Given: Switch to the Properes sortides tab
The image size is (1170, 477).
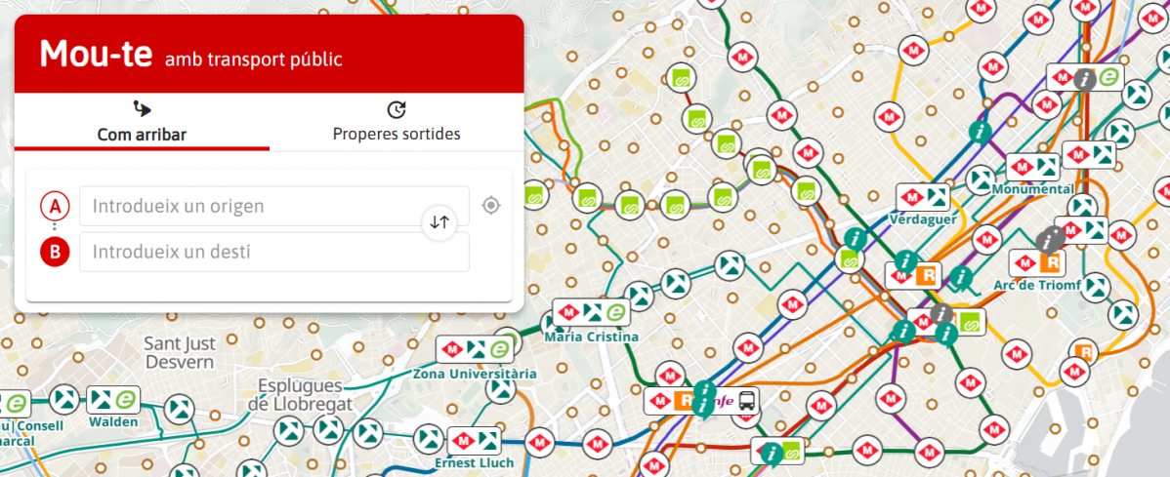Looking at the screenshot, I should coord(396,123).
